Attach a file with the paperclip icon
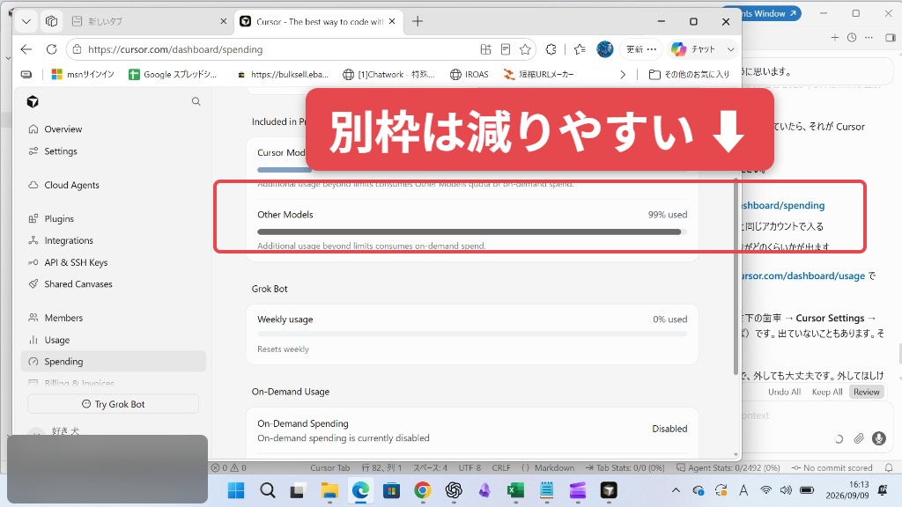Image resolution: width=902 pixels, height=507 pixels. tap(859, 438)
